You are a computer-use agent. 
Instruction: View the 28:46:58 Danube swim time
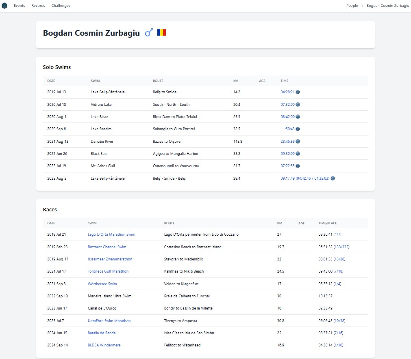click(287, 142)
